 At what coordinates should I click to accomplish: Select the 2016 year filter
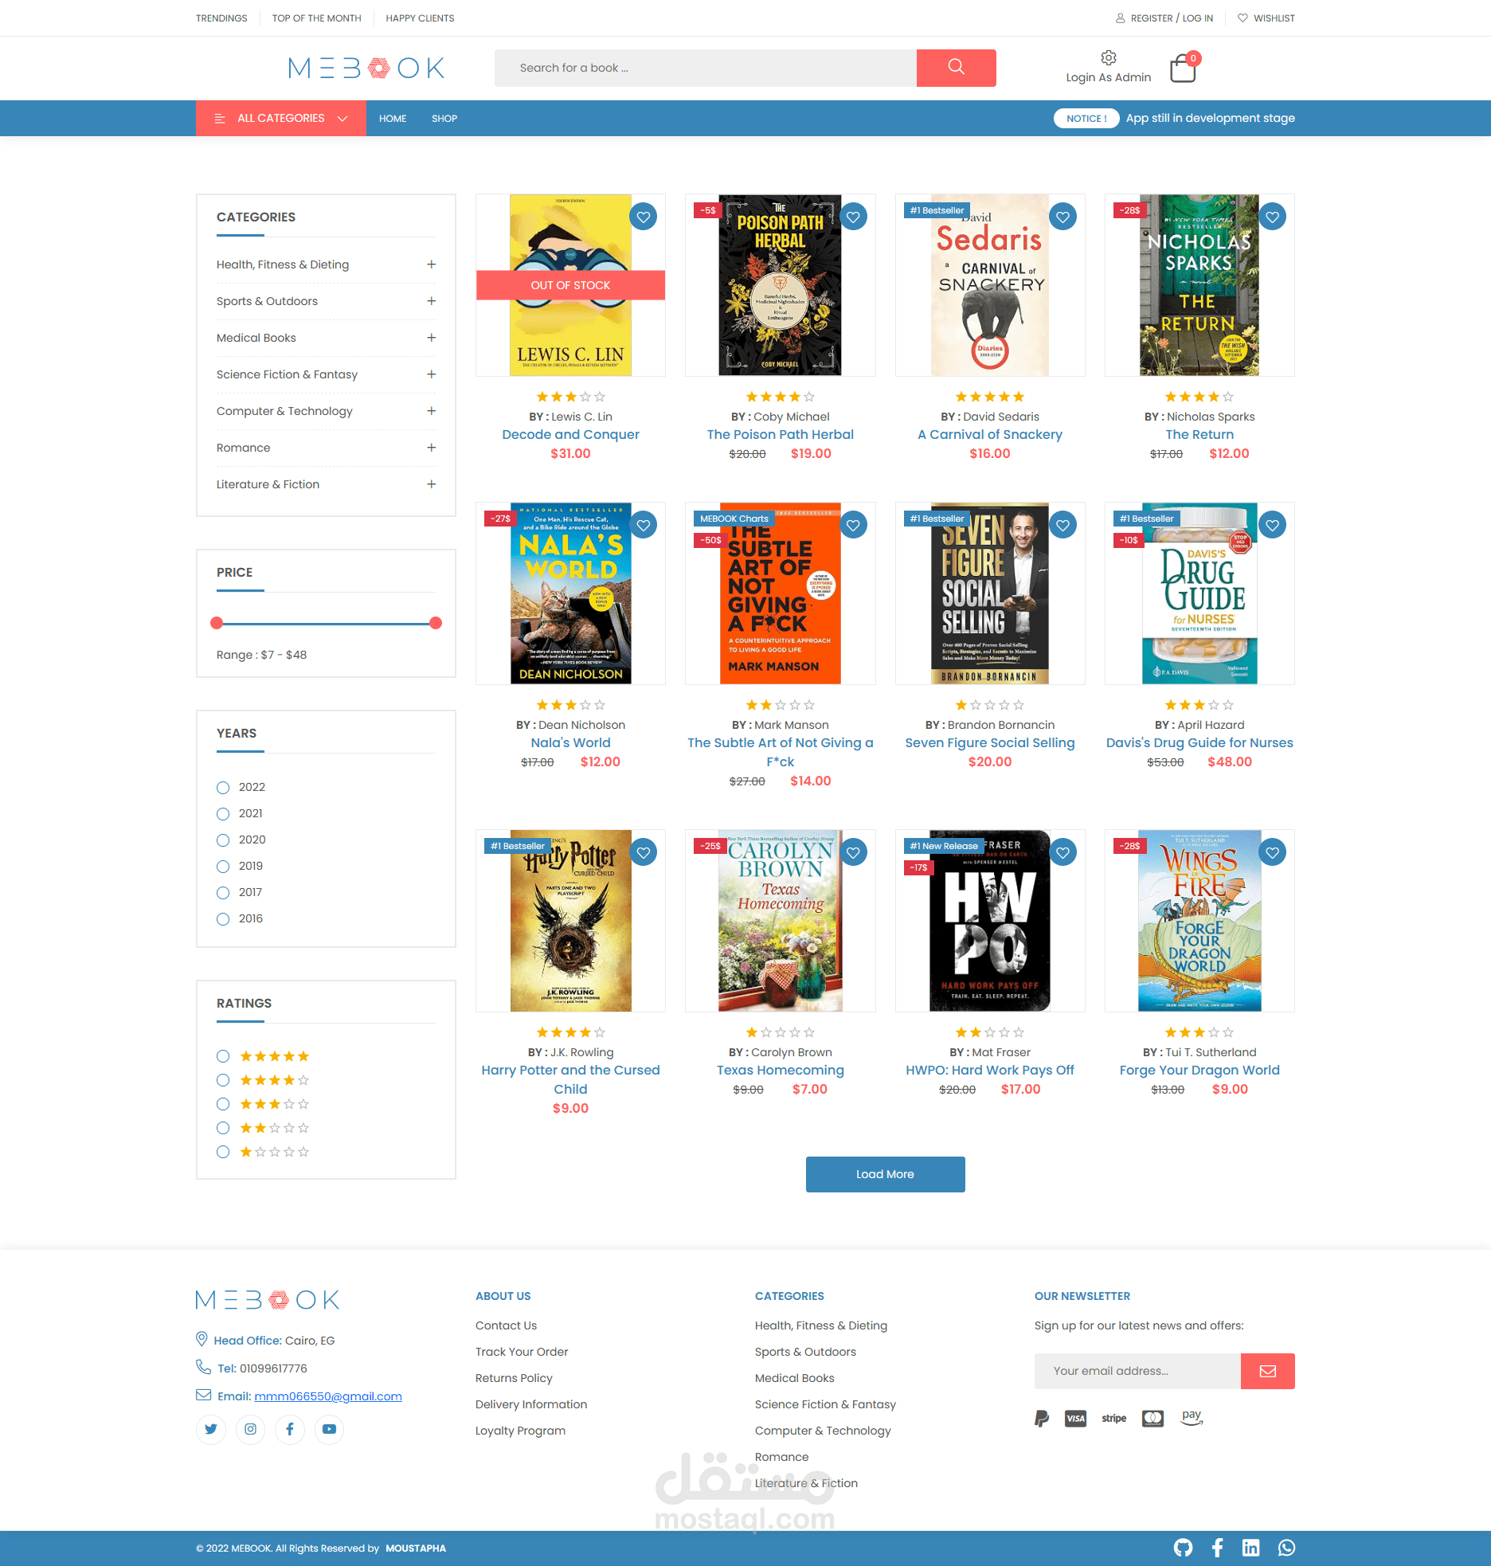pos(223,918)
